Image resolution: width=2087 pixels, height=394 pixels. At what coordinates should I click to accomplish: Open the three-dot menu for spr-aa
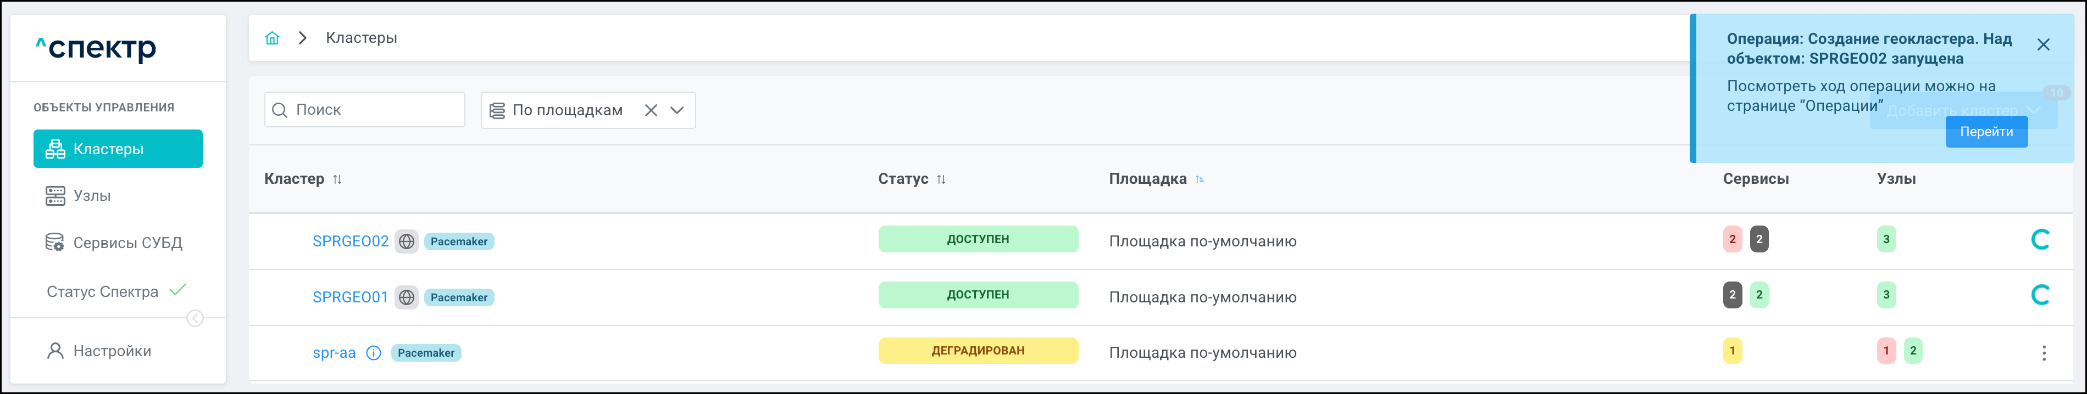(2043, 353)
